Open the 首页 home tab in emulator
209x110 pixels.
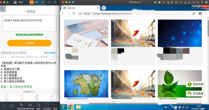coord(18,2)
